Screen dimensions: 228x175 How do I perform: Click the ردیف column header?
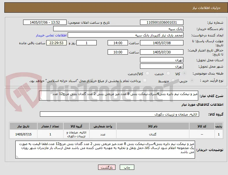(218, 126)
